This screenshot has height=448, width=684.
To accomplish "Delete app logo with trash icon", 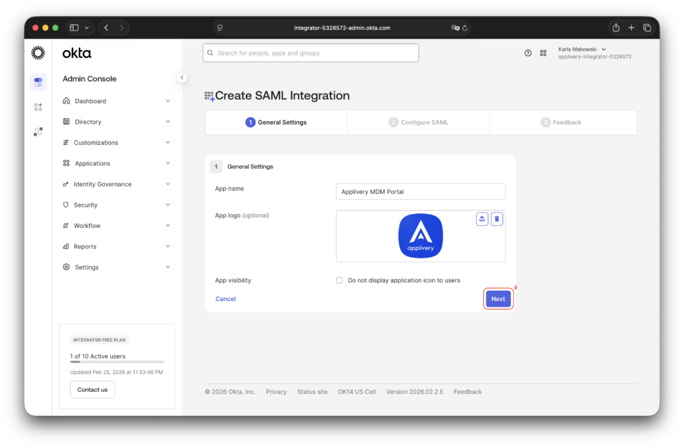I will click(x=497, y=219).
